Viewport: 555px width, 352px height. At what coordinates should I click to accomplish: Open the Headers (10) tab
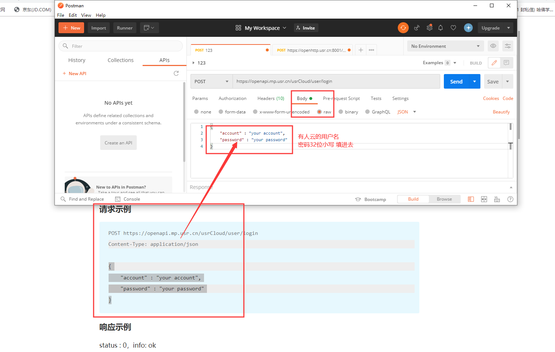(271, 98)
